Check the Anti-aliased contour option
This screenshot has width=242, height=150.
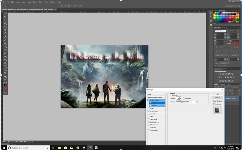click(184, 98)
